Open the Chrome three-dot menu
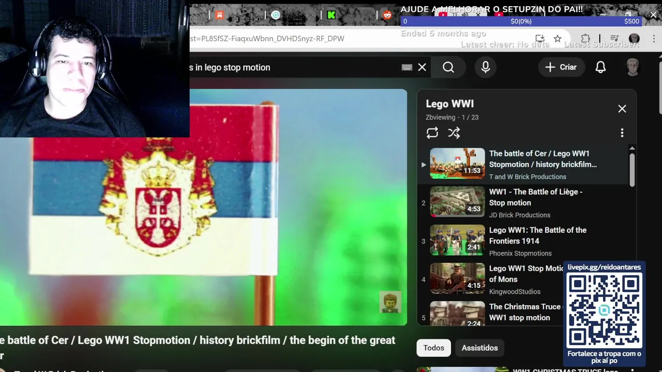 [653, 39]
